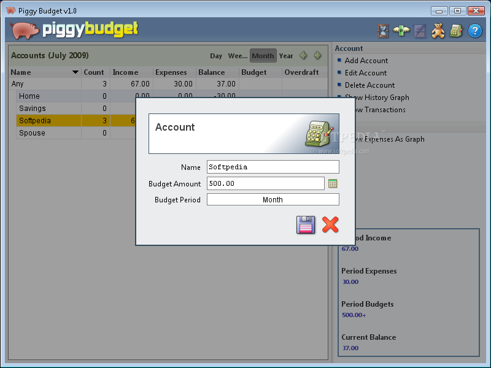
Task: Click Edit Account link
Action: [365, 72]
